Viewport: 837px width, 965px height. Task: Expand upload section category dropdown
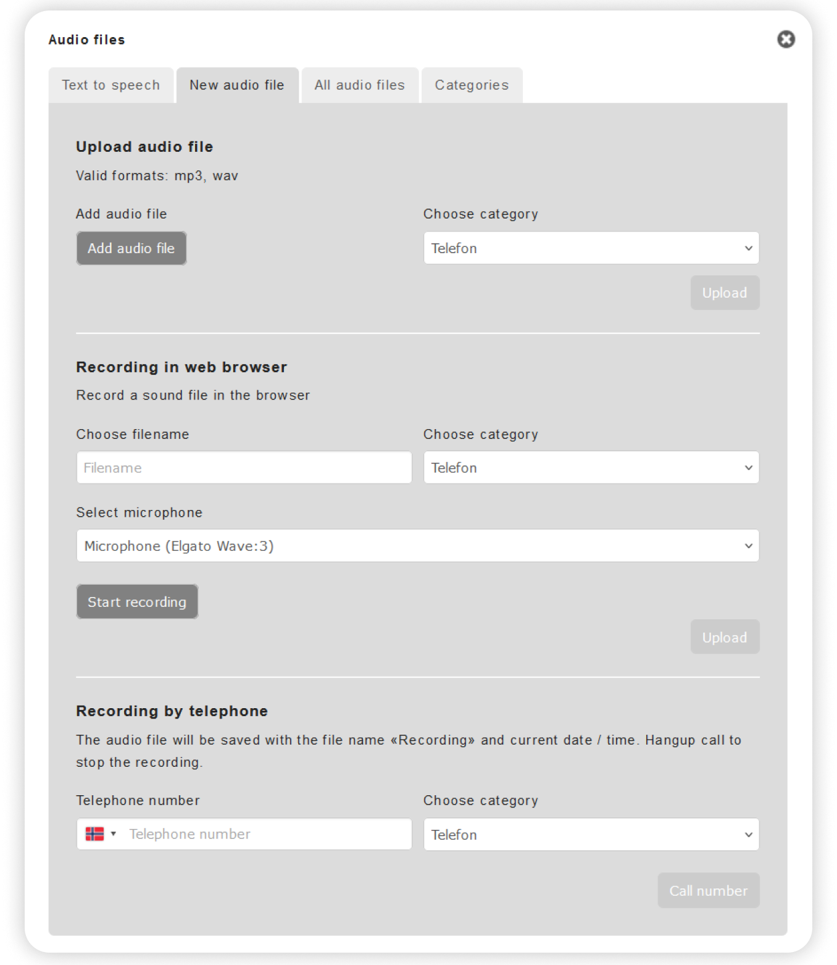click(x=591, y=248)
